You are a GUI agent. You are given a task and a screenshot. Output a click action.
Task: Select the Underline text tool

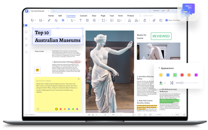pos(72,20)
